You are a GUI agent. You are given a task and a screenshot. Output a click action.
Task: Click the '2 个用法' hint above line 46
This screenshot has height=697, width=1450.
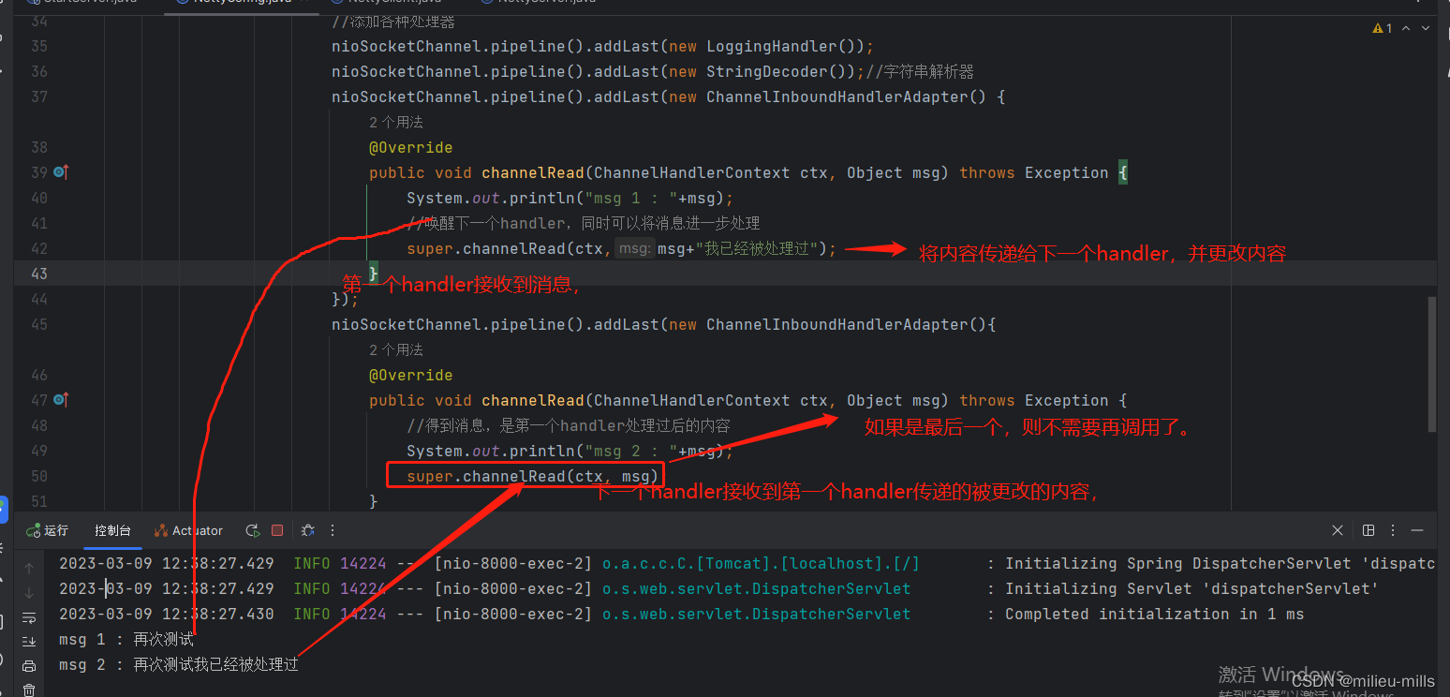(x=396, y=349)
